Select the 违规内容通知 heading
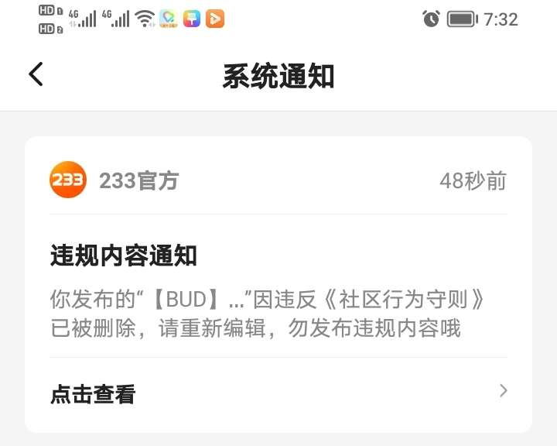Viewport: 557px width, 446px height. (124, 256)
